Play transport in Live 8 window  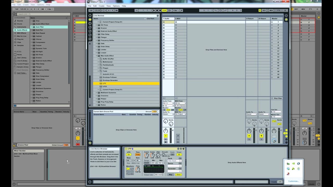pyautogui.click(x=154, y=10)
